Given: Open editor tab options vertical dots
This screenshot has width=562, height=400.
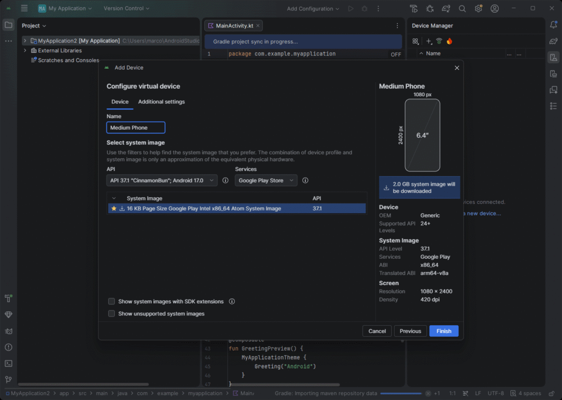Looking at the screenshot, I should point(397,25).
